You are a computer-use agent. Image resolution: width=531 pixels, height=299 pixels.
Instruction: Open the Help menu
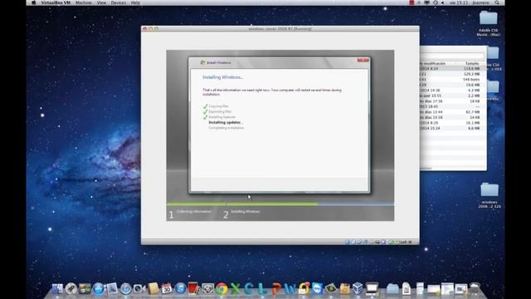(x=135, y=2)
